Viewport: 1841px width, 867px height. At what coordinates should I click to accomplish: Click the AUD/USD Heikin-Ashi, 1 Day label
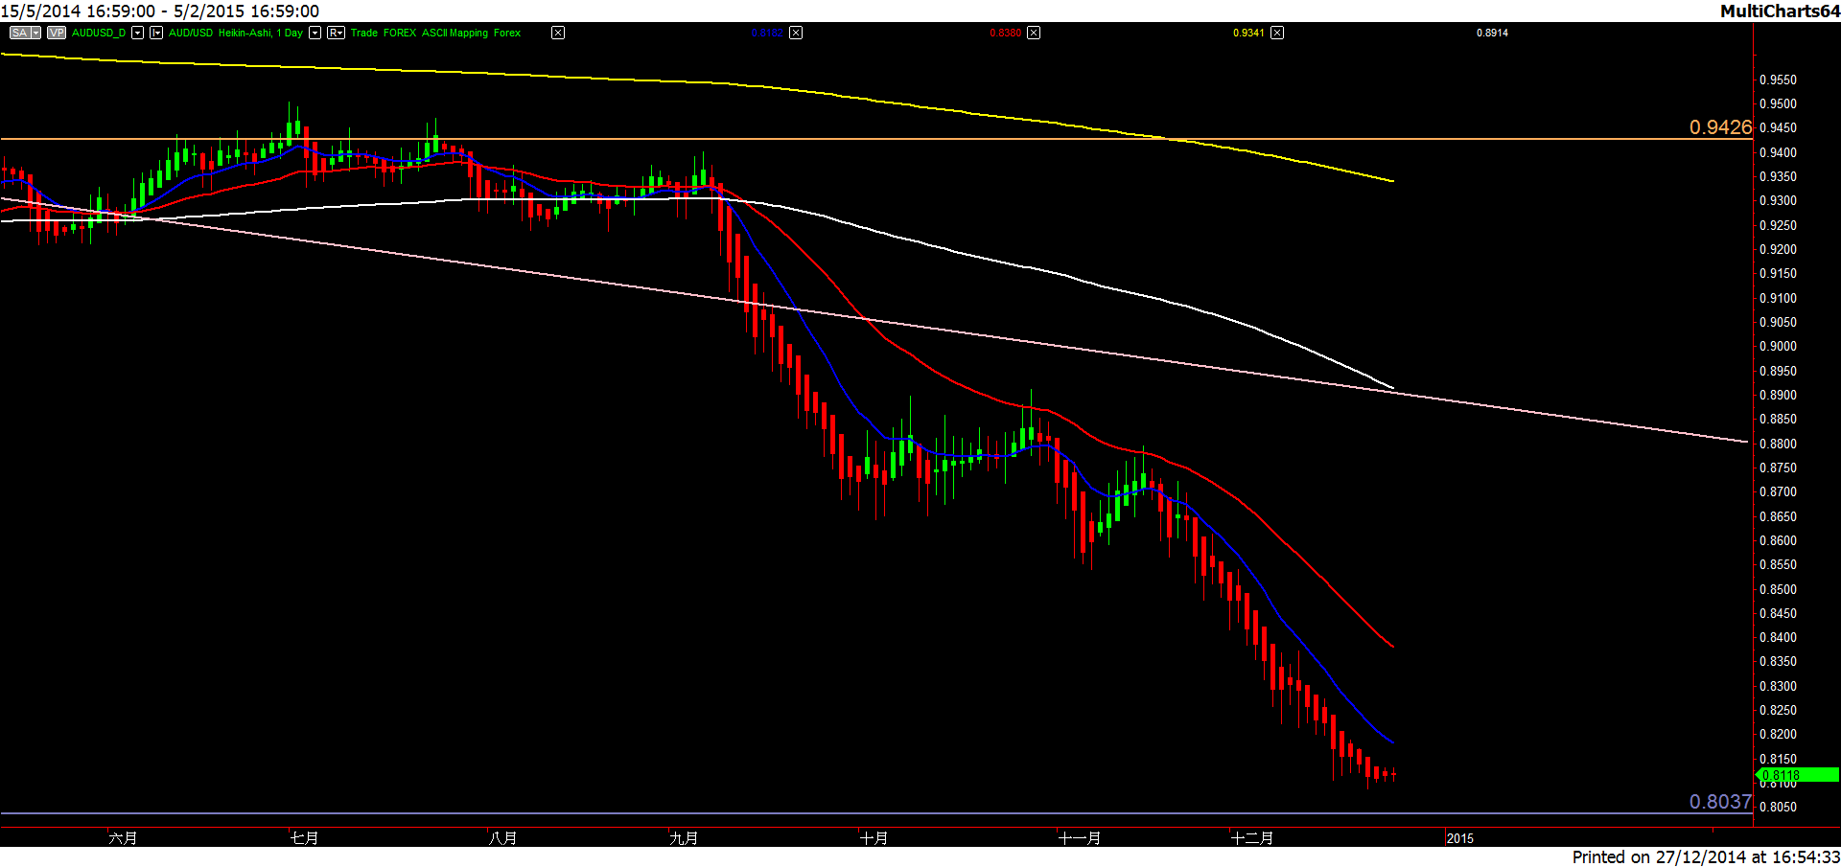pyautogui.click(x=236, y=33)
